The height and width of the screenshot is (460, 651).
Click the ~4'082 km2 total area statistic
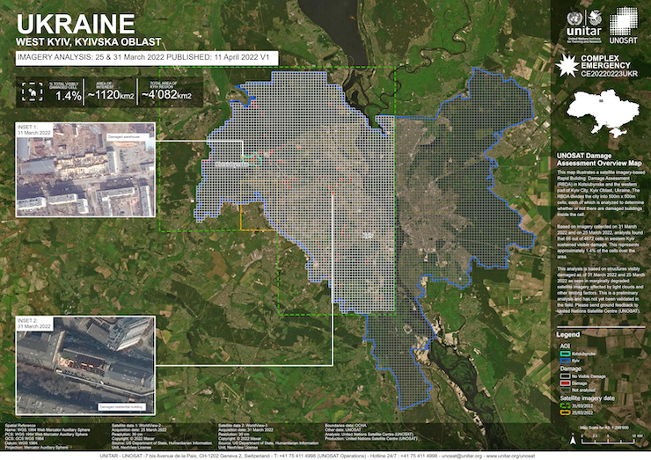(x=168, y=93)
